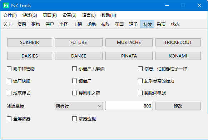This screenshot has width=208, height=140.
Task: Switch to the 杂项 tab
Action: [161, 24]
